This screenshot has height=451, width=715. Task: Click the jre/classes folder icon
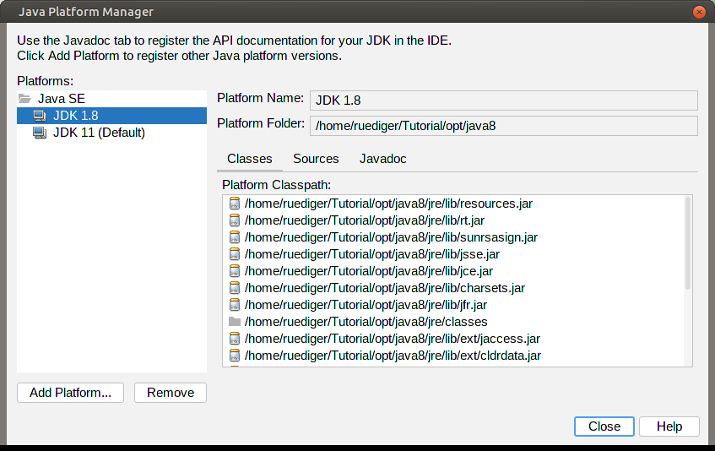click(x=235, y=322)
